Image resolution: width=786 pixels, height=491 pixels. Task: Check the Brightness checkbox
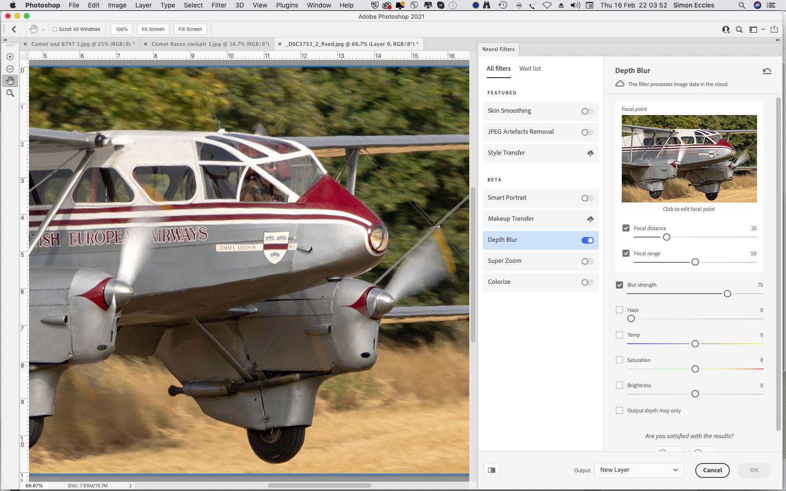coord(619,385)
